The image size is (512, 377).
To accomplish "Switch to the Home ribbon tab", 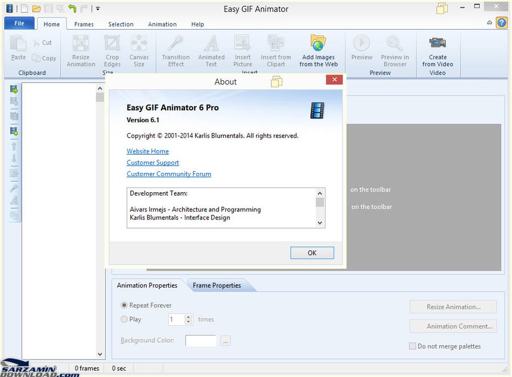I will coord(52,24).
